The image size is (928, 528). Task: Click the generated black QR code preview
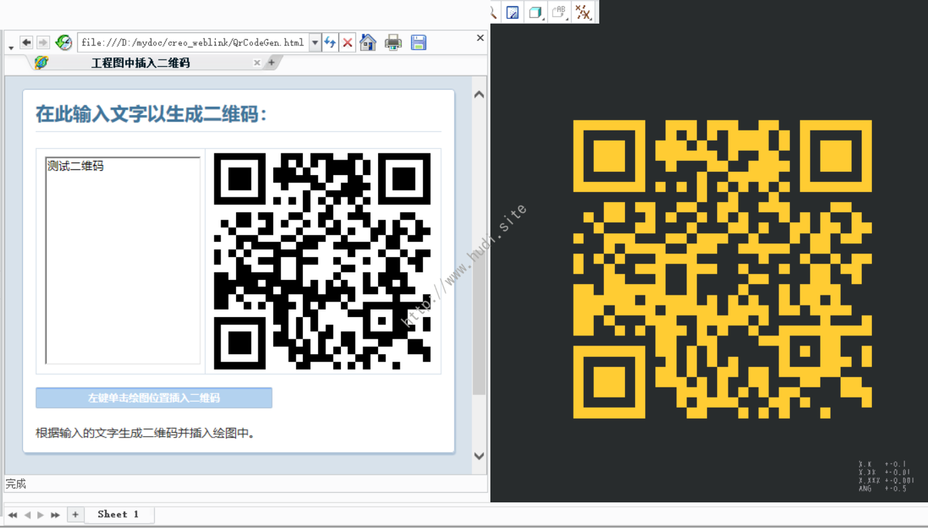tap(322, 261)
